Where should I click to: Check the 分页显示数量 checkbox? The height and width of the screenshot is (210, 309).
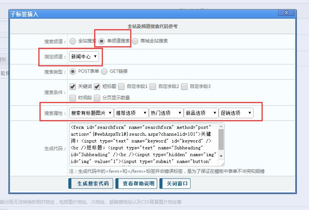(x=97, y=98)
